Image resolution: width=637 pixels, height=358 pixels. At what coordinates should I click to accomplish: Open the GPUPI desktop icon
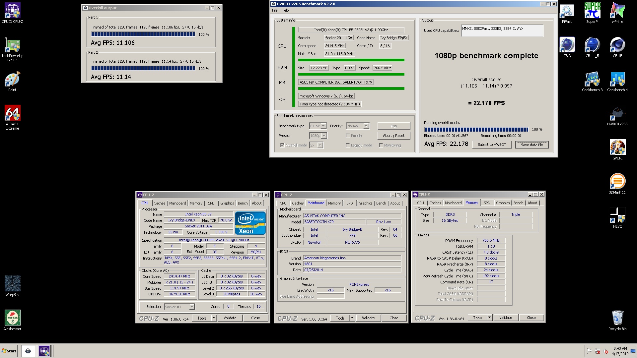coord(617,150)
